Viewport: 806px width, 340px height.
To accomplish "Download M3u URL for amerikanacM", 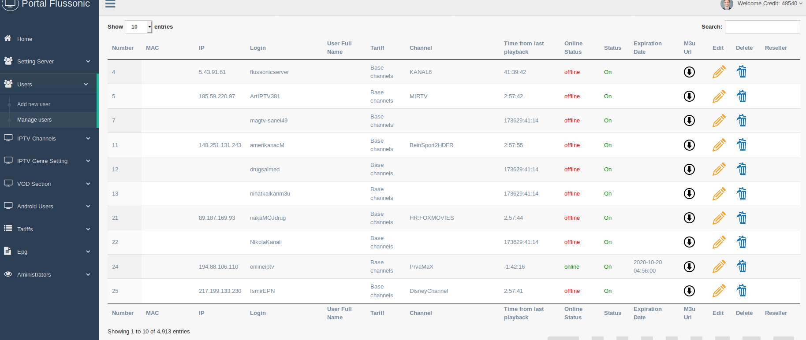I will pyautogui.click(x=689, y=145).
